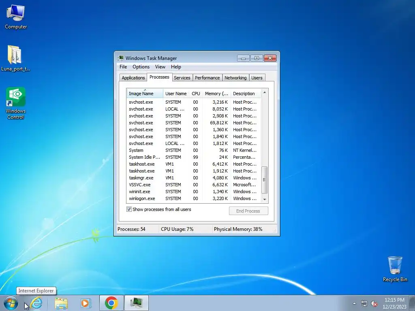Open the Recycle Bin icon
Screen dimensions: 415x311
point(395,269)
